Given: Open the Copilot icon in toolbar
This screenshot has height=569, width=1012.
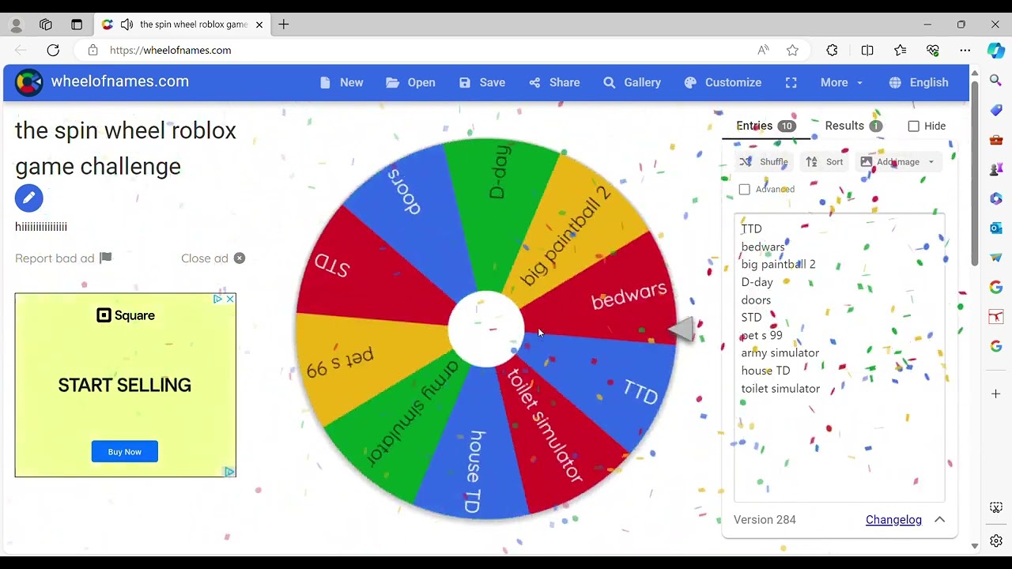Looking at the screenshot, I should pyautogui.click(x=996, y=50).
